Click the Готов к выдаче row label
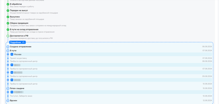This screenshot has width=219, height=104. tap(17, 88)
